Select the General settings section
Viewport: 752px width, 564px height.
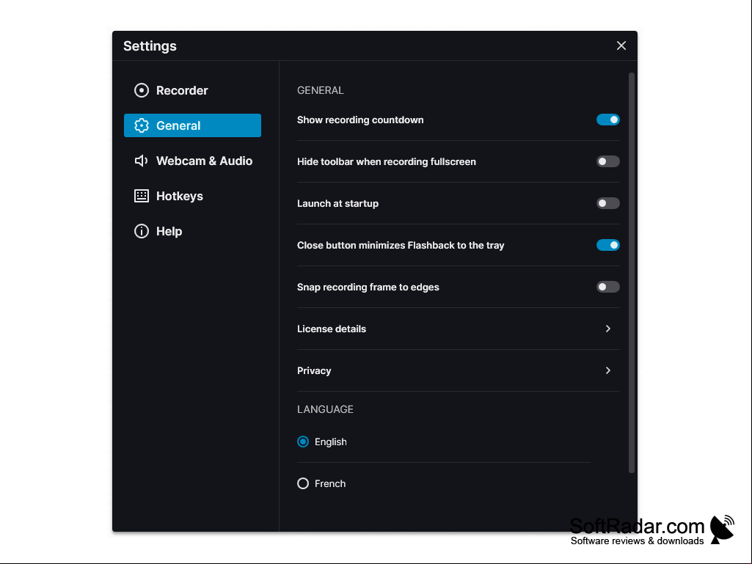tap(192, 125)
